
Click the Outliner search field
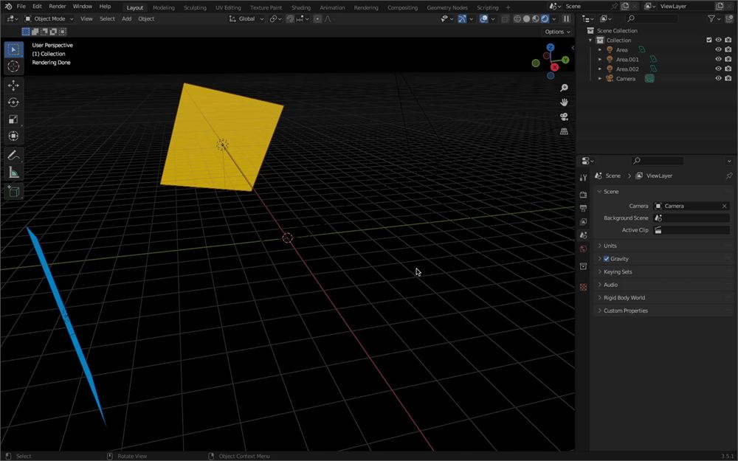coord(652,18)
